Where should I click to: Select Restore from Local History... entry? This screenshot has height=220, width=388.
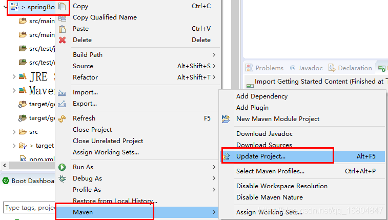(x=115, y=201)
